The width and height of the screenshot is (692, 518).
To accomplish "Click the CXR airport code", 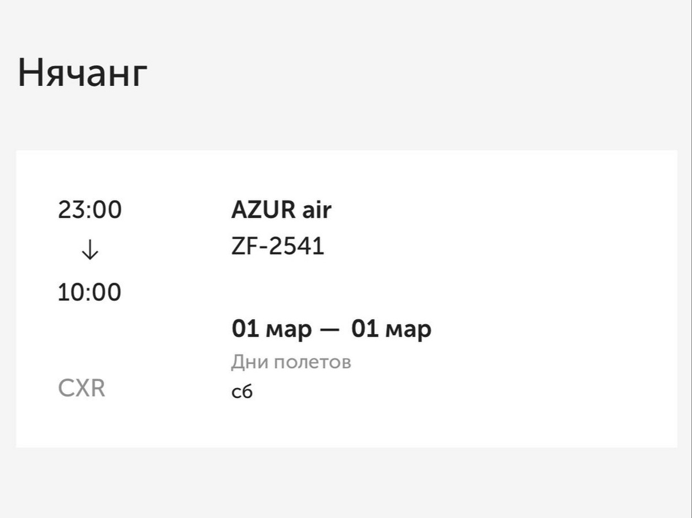I will [x=81, y=388].
